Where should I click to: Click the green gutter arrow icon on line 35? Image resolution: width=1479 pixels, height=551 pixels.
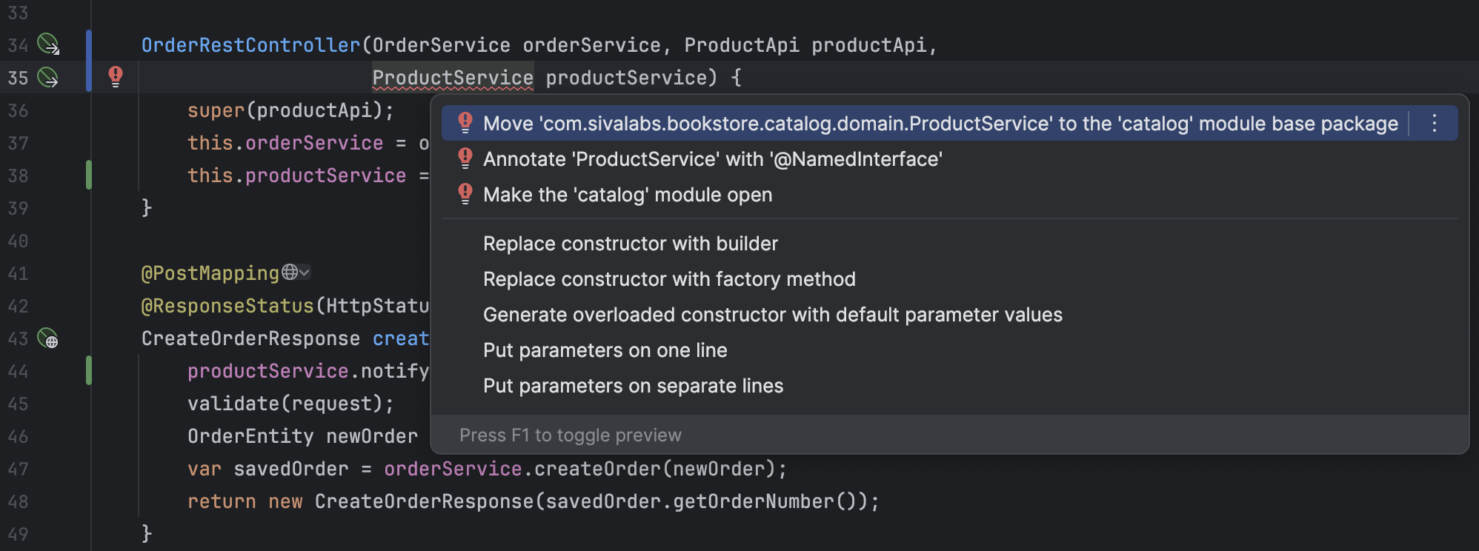pyautogui.click(x=47, y=77)
